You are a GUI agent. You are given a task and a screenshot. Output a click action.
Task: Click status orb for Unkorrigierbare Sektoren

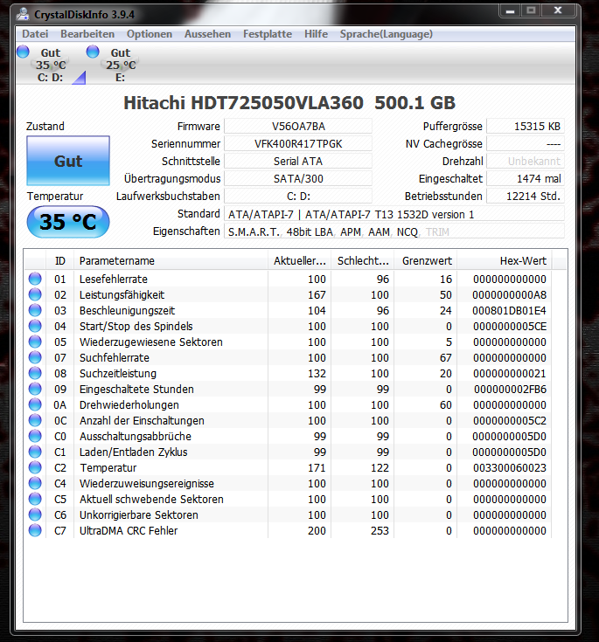(x=35, y=514)
